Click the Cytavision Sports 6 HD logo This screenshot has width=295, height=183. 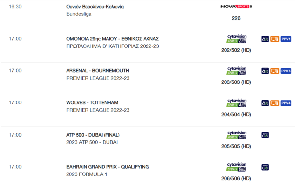point(236,167)
